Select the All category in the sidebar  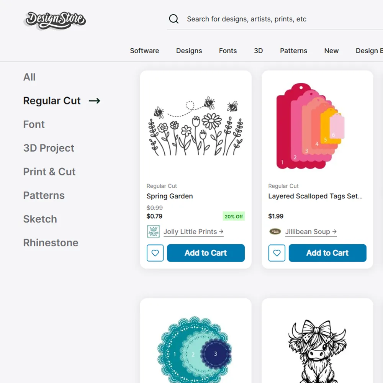(29, 77)
